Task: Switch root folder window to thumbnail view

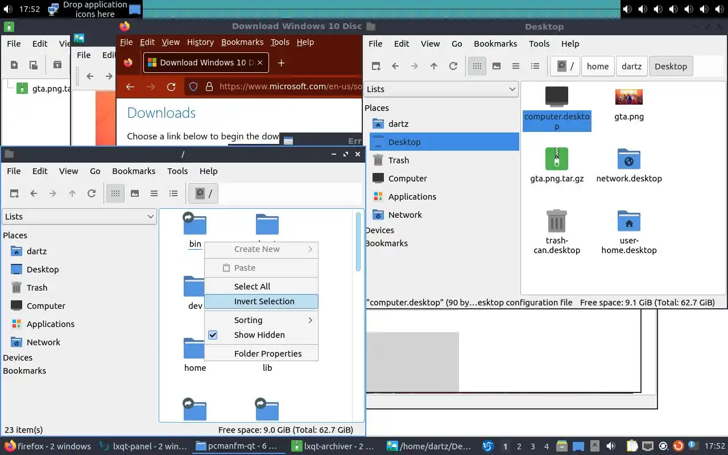Action: click(135, 193)
